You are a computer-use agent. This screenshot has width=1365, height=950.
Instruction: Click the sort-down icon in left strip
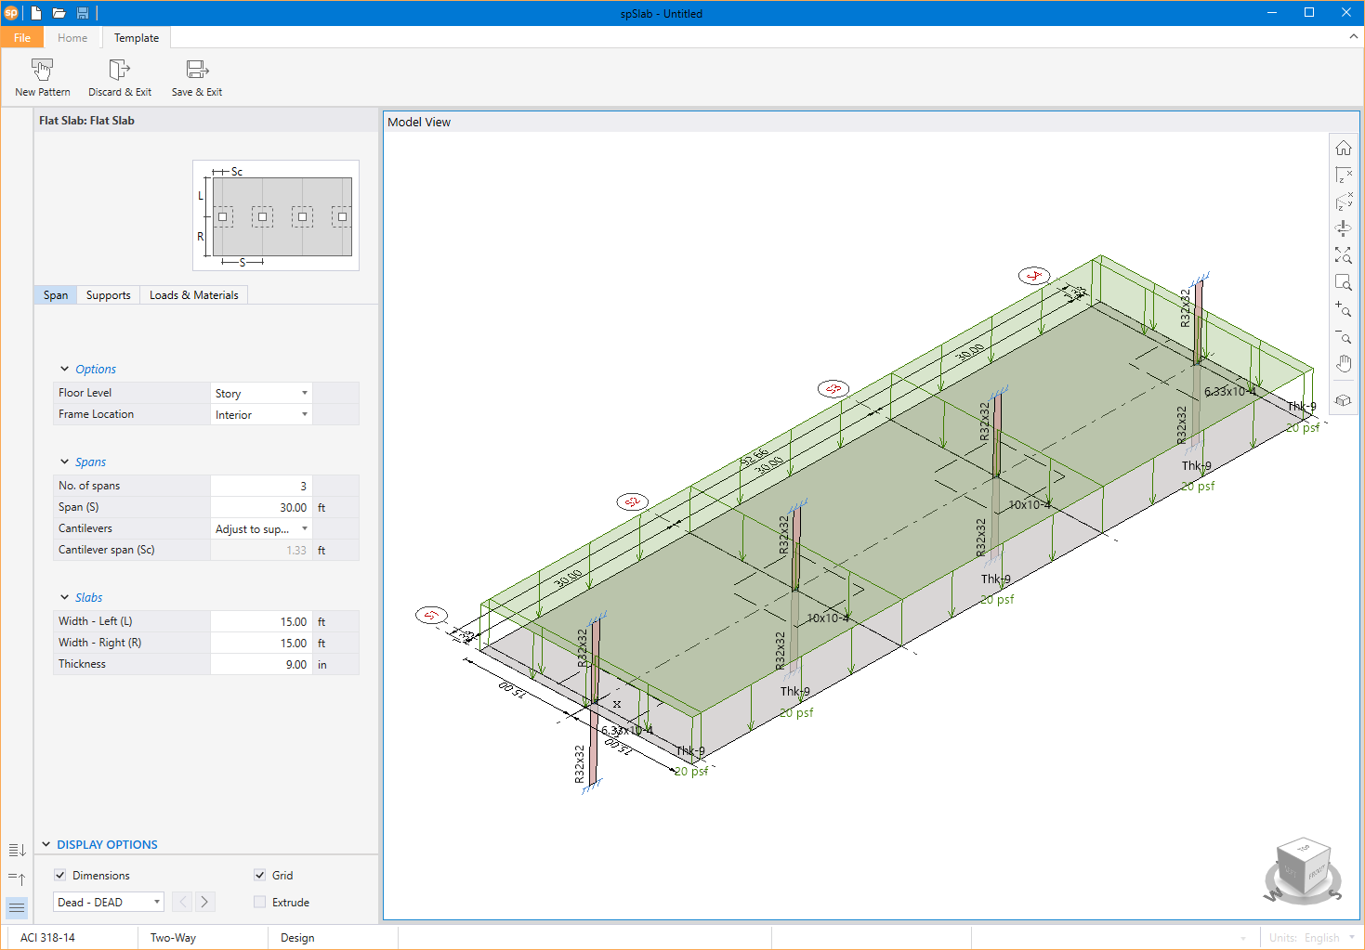click(x=17, y=850)
